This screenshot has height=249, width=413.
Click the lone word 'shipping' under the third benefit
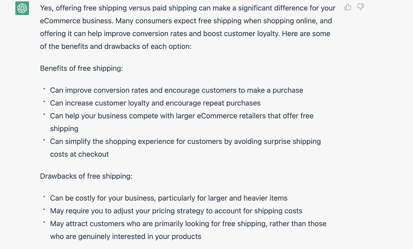[x=64, y=129]
